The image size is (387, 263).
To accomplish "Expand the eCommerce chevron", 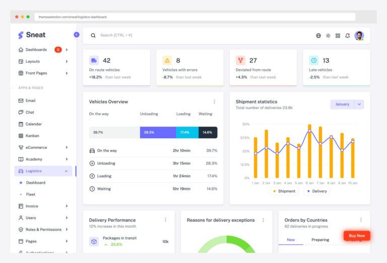I will 67,147.
